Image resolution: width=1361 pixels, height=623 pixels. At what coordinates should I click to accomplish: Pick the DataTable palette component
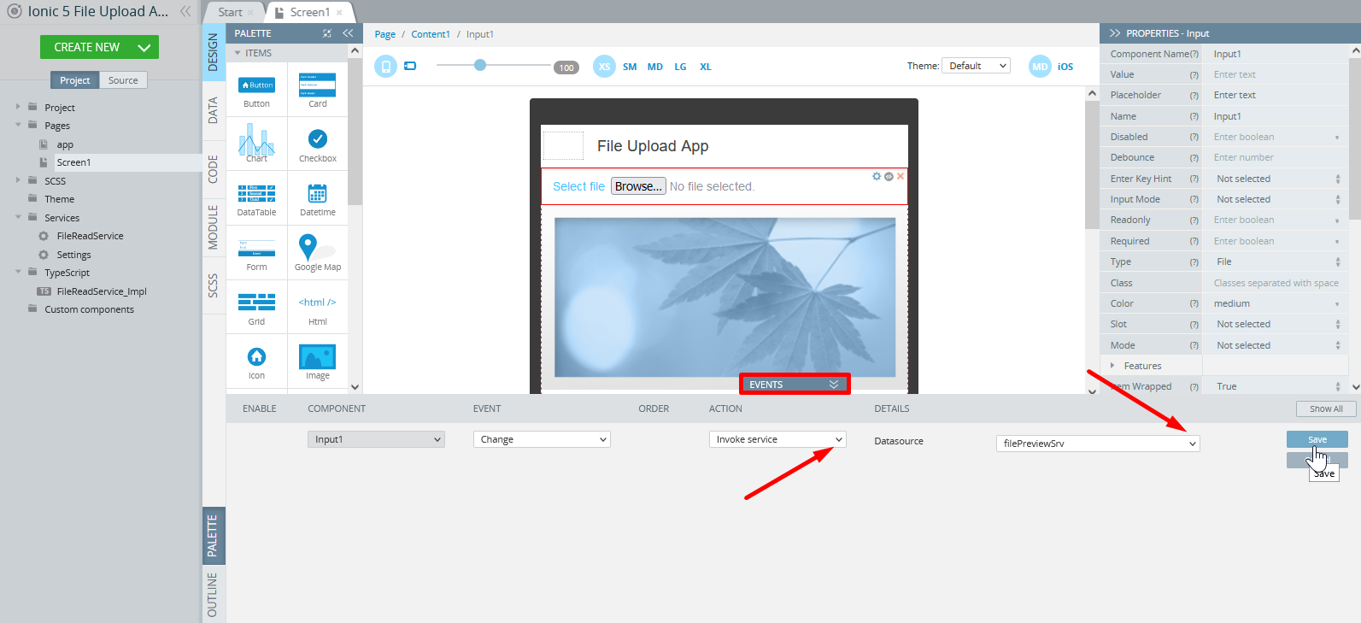coord(256,199)
